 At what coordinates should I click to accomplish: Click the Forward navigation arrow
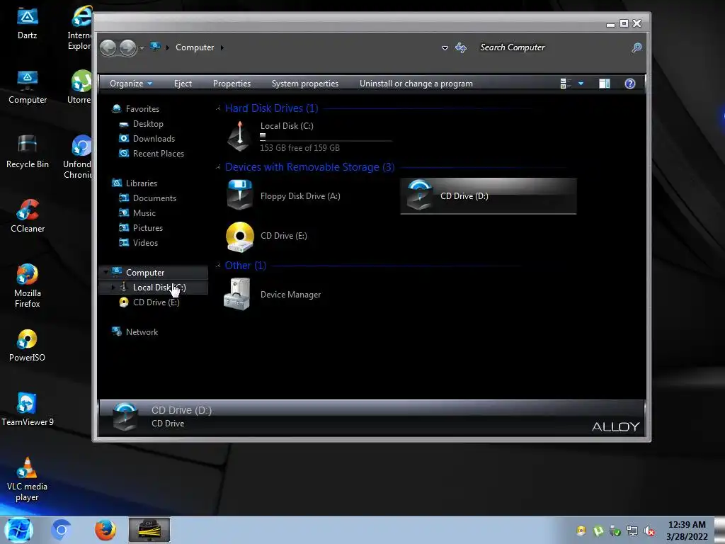tap(127, 47)
